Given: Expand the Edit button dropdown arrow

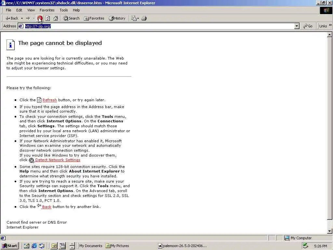Looking at the screenshot, I should click(138, 19).
